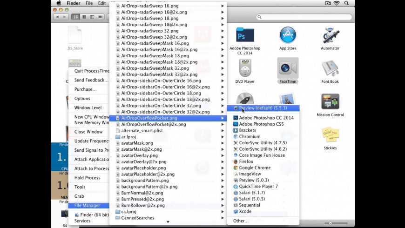Choose Safari (5.1.7) entry
The image size is (405, 228).
[x=263, y=193]
